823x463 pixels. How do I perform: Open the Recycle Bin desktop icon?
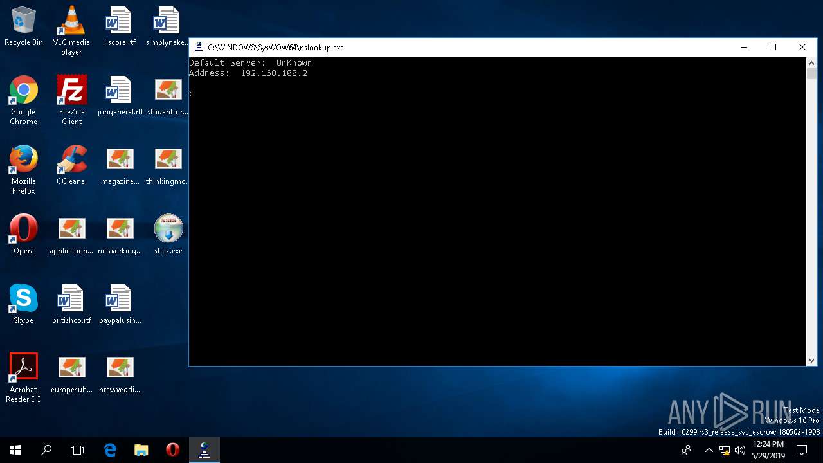tap(24, 27)
